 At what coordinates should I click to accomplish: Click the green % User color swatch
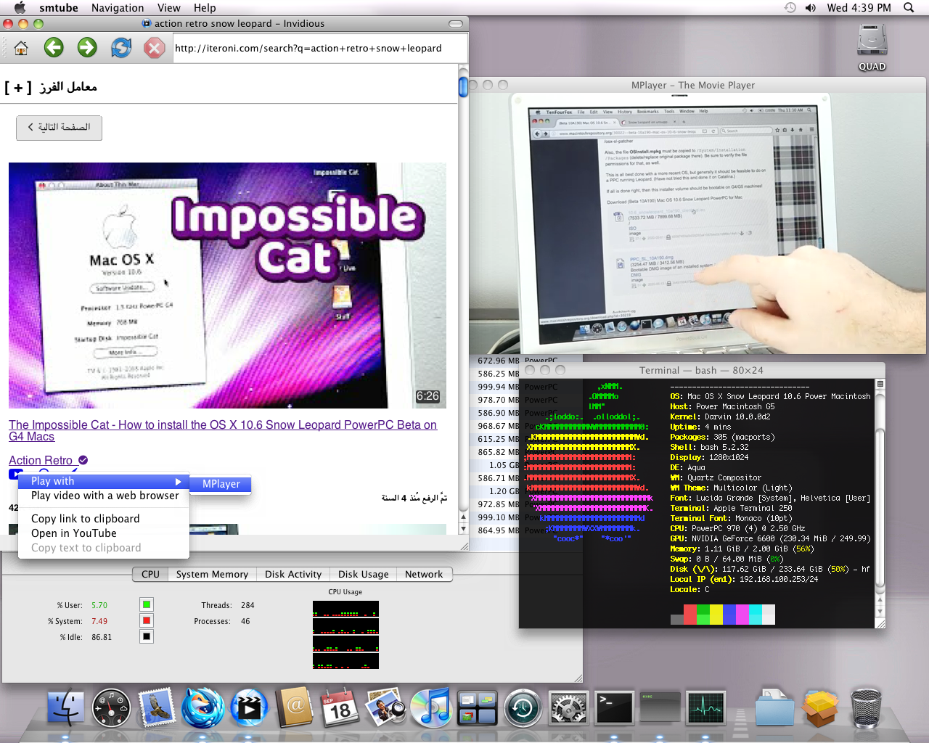[x=147, y=604]
